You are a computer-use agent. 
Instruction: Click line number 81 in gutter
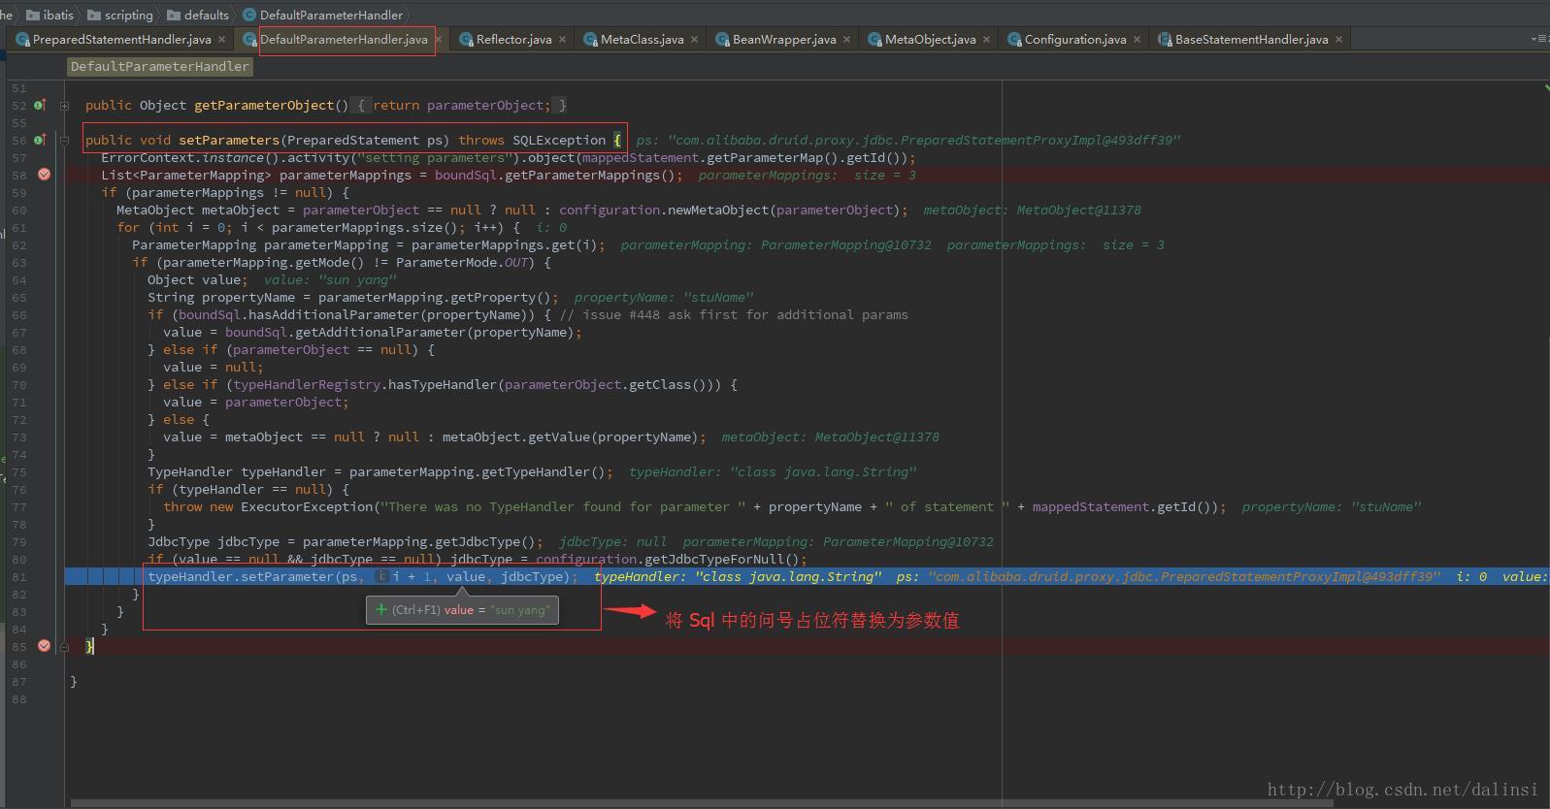19,577
